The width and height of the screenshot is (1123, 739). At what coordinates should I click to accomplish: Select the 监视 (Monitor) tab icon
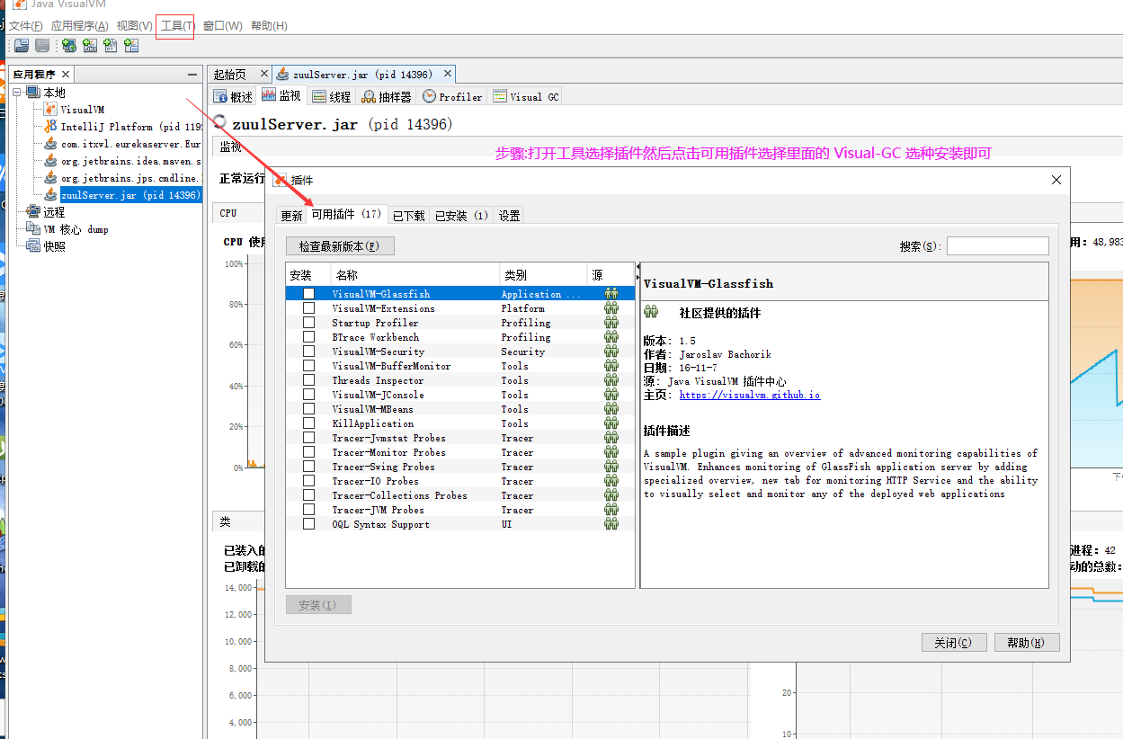[268, 95]
